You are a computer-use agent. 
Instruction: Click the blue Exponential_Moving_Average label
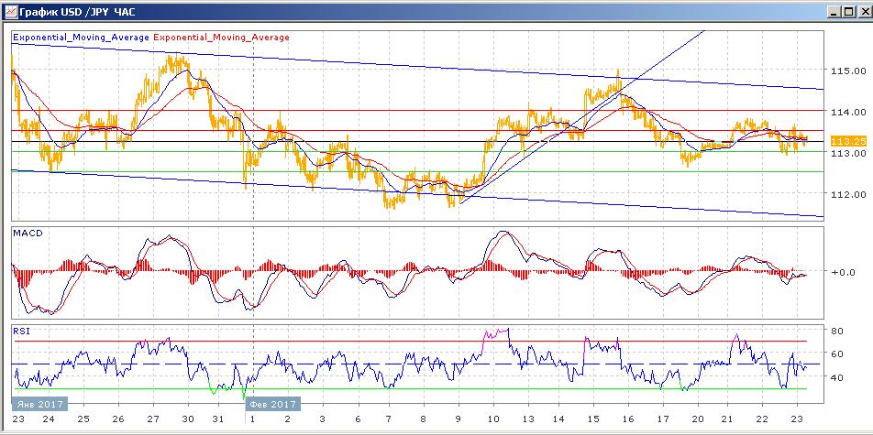point(81,38)
